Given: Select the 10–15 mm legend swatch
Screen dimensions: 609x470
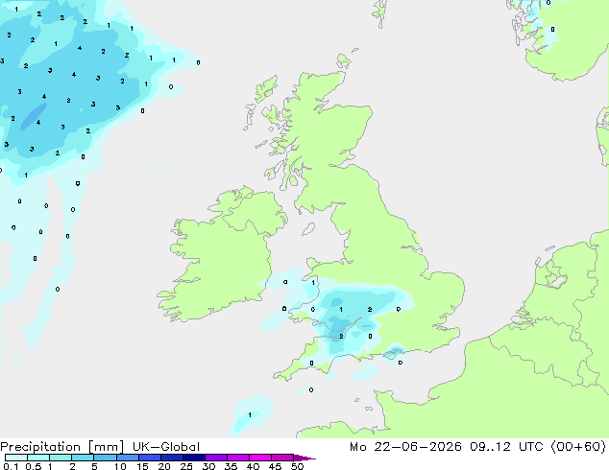Looking at the screenshot, I should tap(127, 458).
